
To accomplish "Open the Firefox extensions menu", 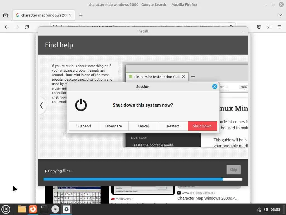I will pos(269,27).
